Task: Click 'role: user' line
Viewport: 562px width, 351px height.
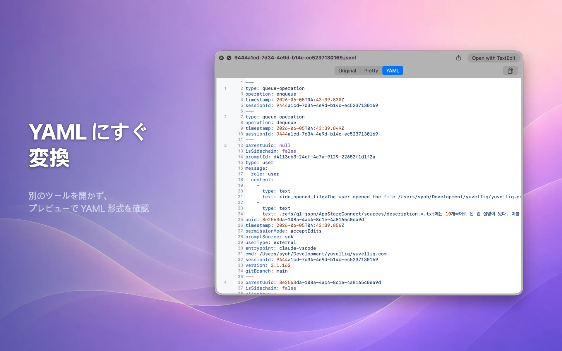Action: click(265, 174)
